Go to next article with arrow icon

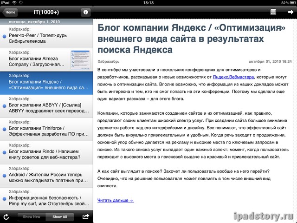[x=291, y=12]
